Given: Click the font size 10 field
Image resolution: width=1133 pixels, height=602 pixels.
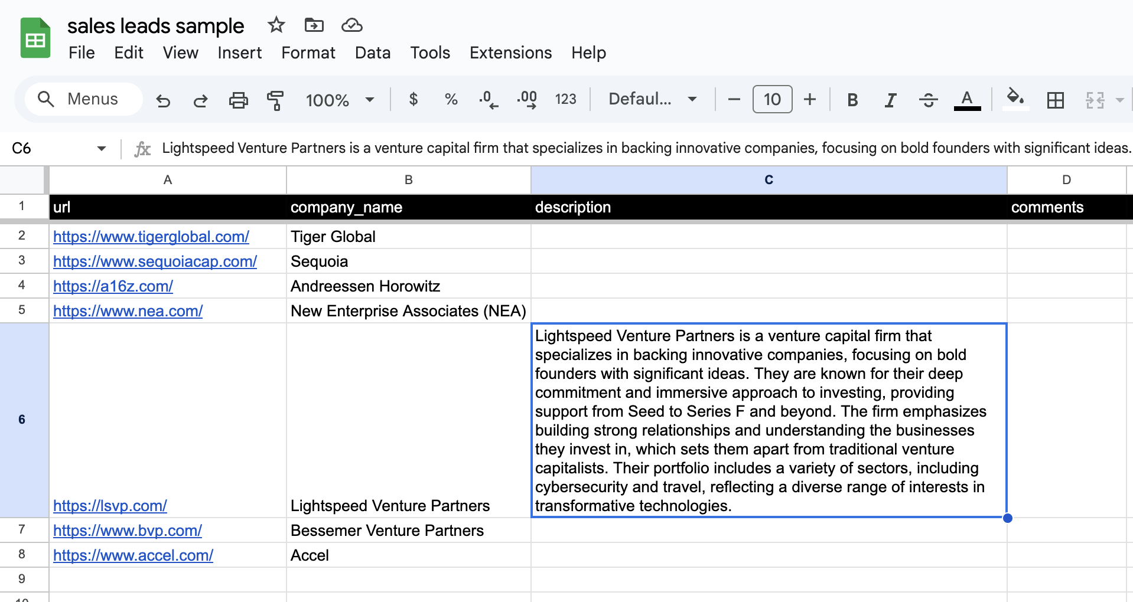Looking at the screenshot, I should [x=772, y=99].
